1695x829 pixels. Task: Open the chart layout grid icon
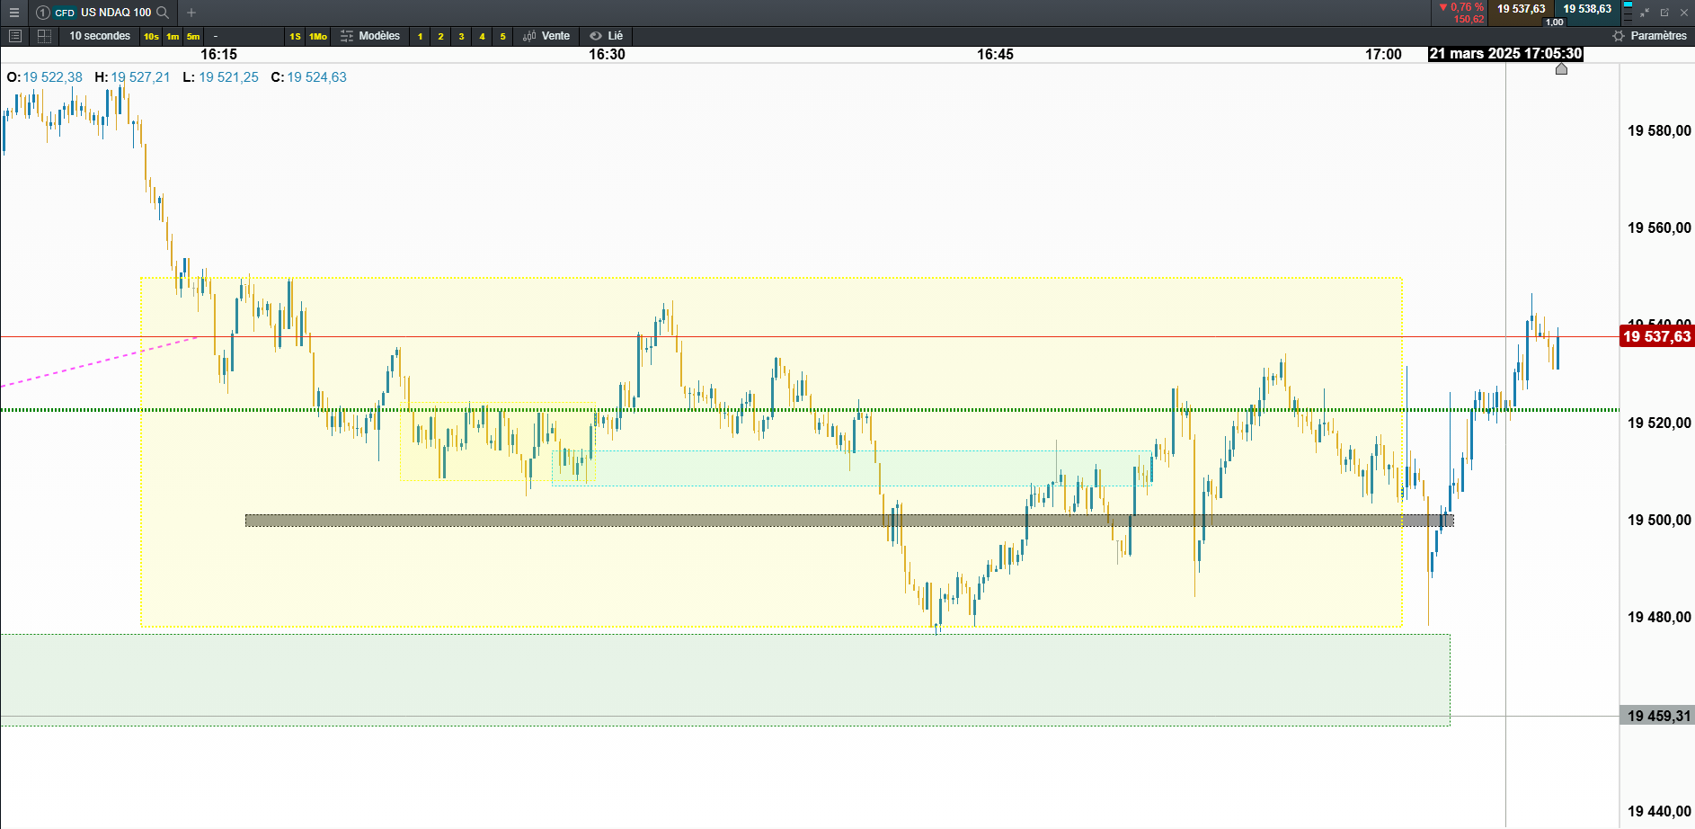pos(44,36)
